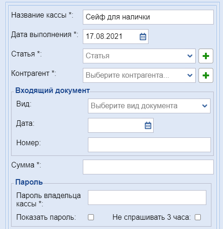Add new Контрагент with green plus
223x229 pixels.
pos(206,75)
